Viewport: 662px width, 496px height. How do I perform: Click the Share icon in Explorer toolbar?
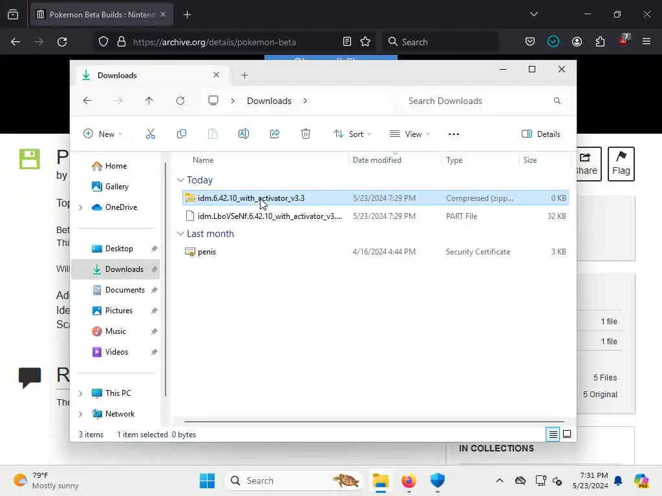pyautogui.click(x=275, y=134)
